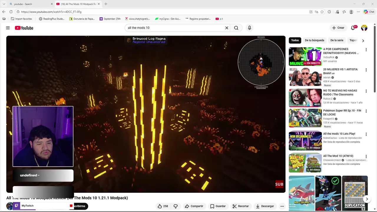Open myCigna - Get Acc... bookmark
Viewport: 377px width, 212px height.
click(x=168, y=19)
